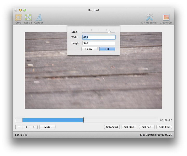Click the Create GIF icon
Image resolution: width=187 pixels, height=156 pixels.
[166, 18]
